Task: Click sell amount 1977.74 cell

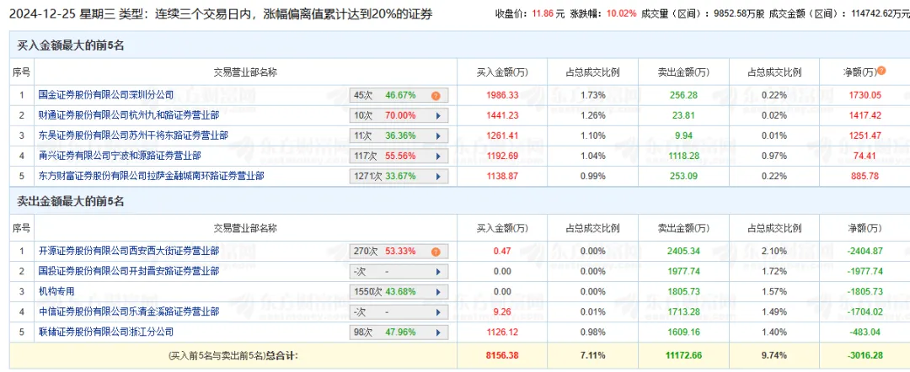Action: click(683, 271)
